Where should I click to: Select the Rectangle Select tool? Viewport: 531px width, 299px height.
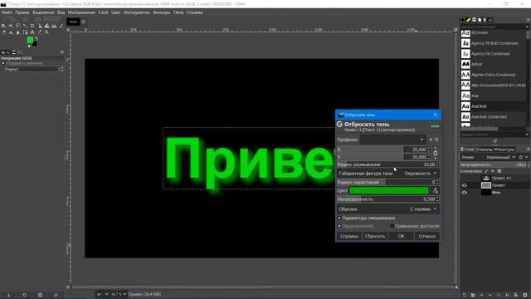pyautogui.click(x=11, y=26)
